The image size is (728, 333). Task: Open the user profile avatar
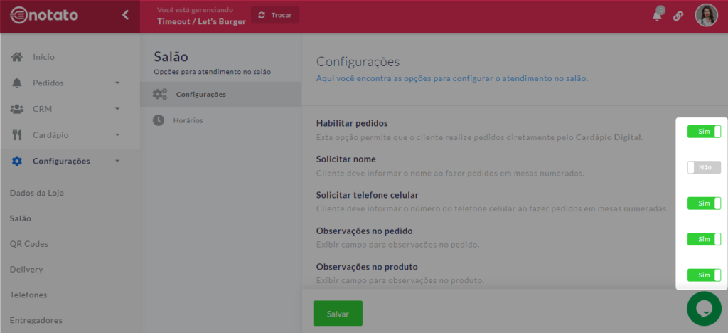(x=706, y=16)
